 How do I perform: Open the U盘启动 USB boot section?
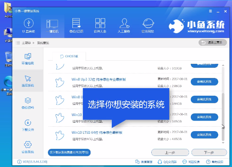click(28, 25)
